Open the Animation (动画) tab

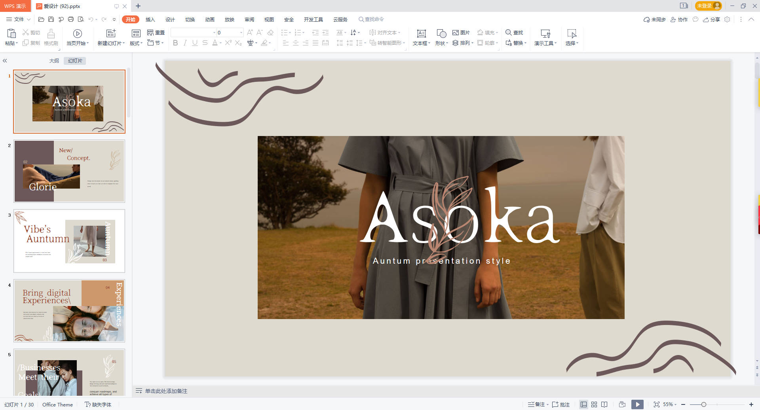click(x=209, y=19)
